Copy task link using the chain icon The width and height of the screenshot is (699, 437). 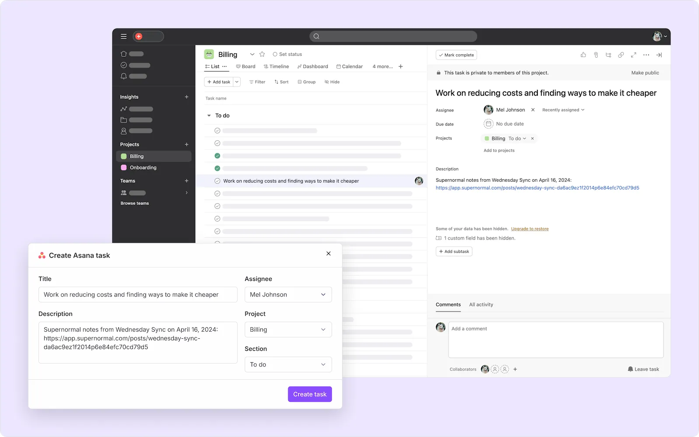coord(621,55)
